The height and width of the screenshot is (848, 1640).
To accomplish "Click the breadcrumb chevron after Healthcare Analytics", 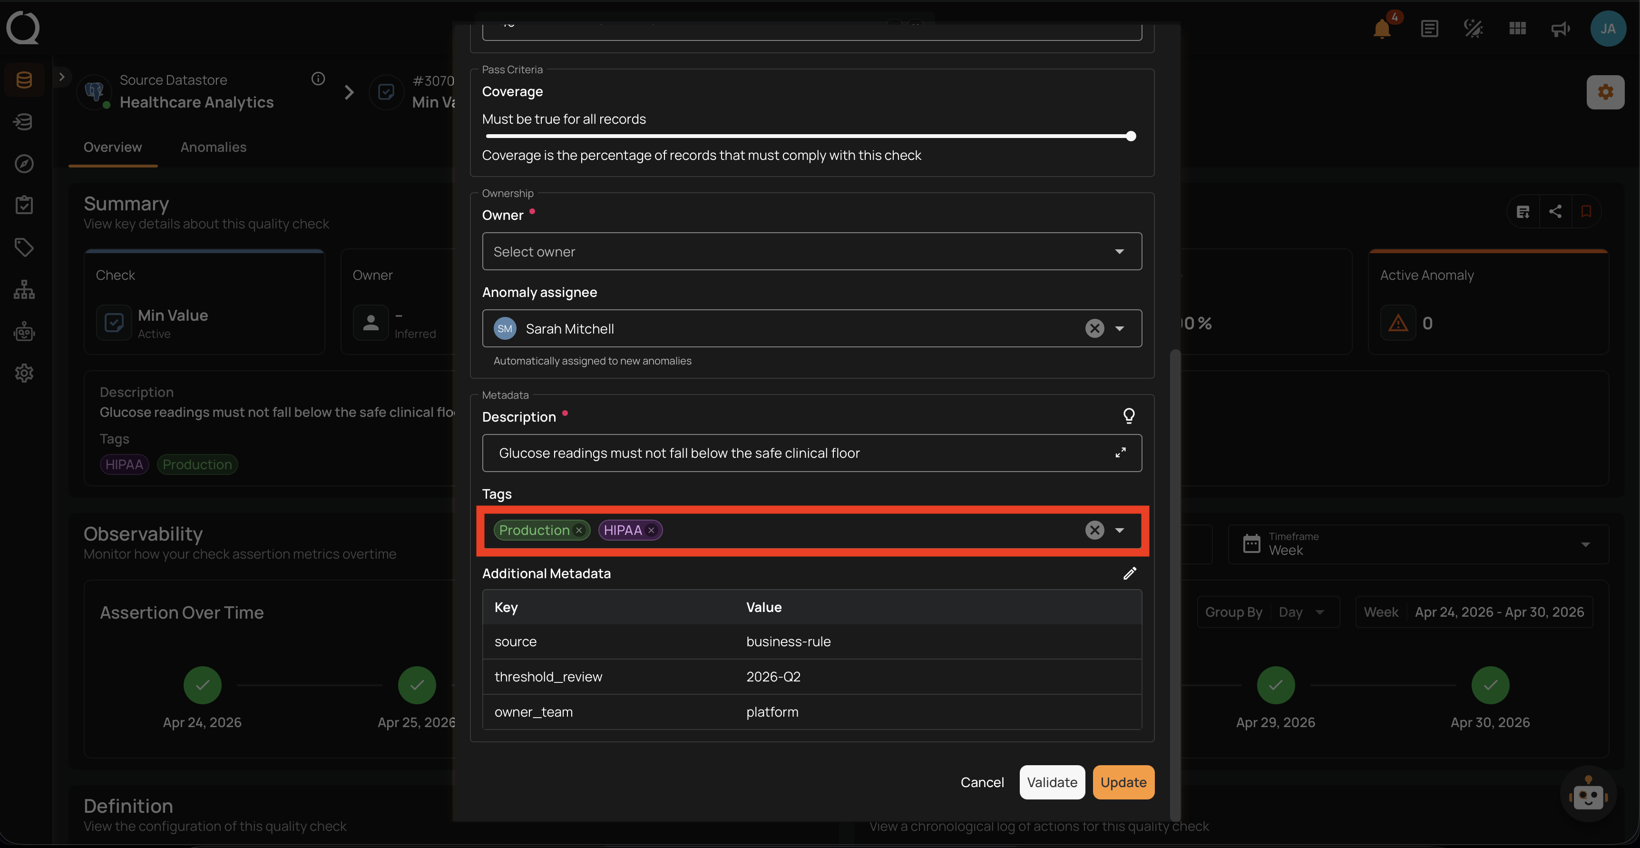I will (x=349, y=92).
